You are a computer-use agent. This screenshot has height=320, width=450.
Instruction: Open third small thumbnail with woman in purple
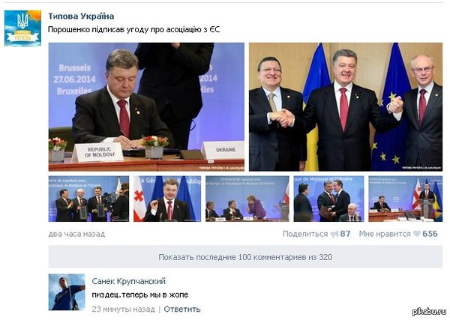click(x=247, y=199)
